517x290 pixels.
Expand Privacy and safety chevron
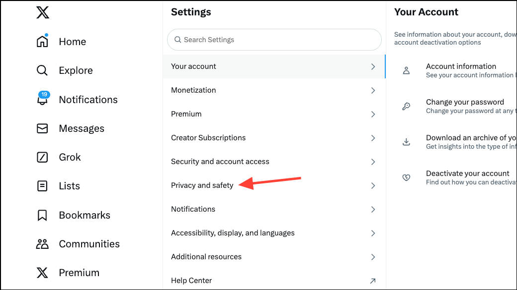tap(373, 185)
